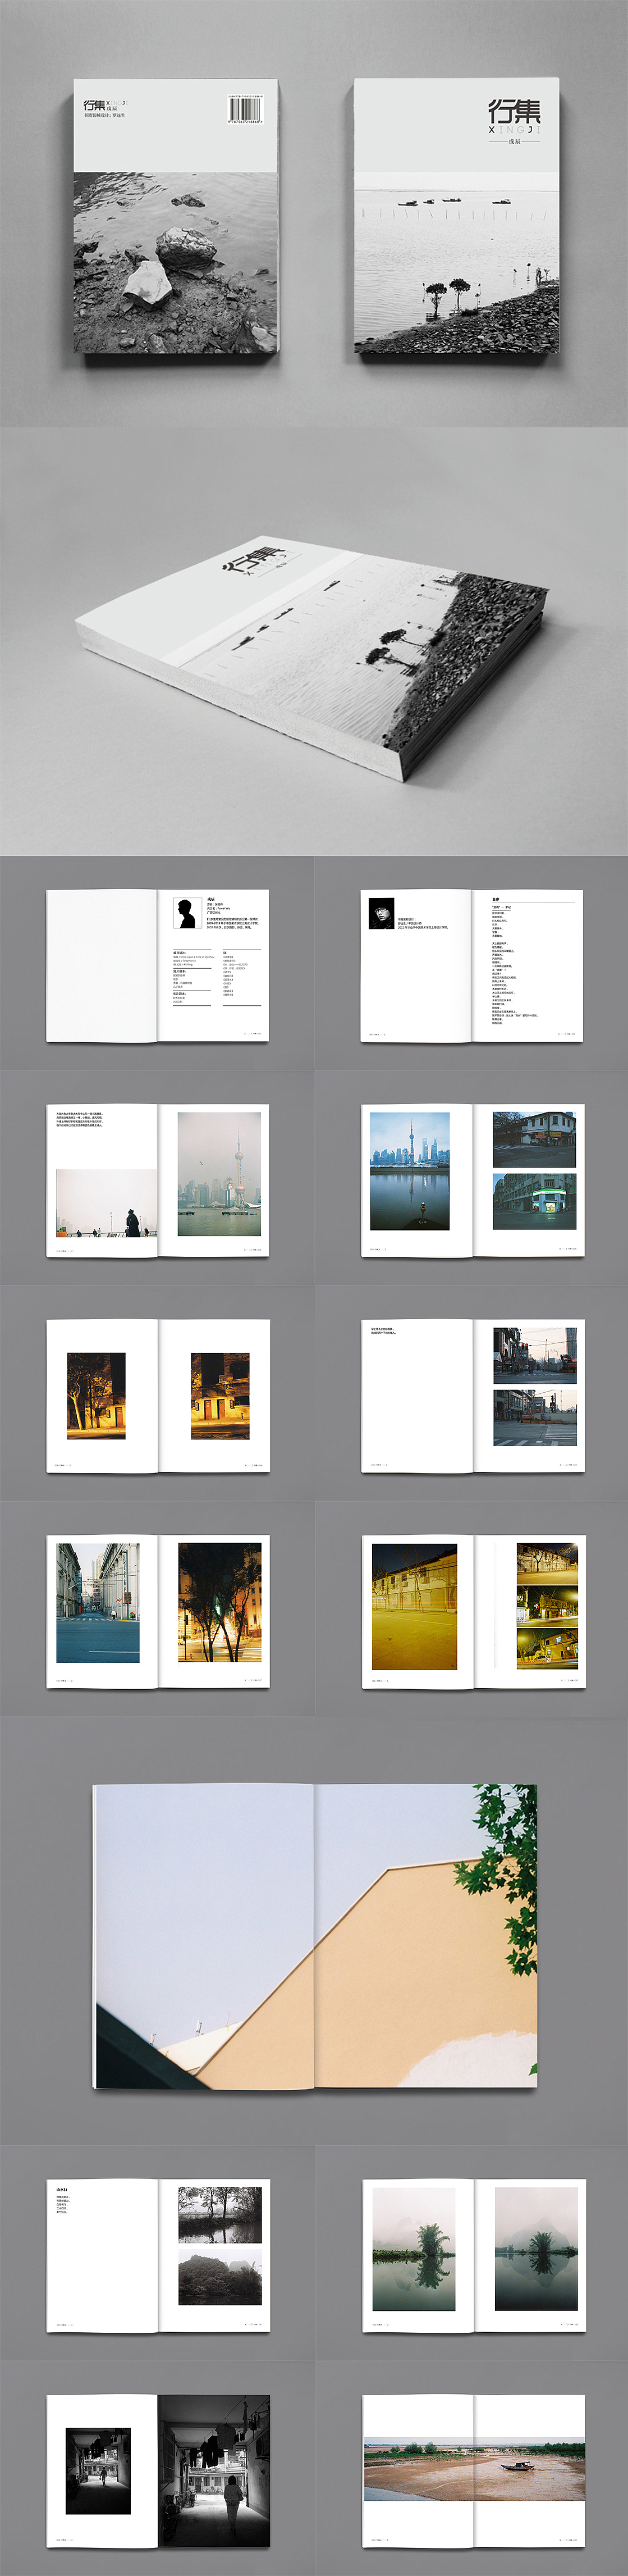Open the daytime street between buildings photo
This screenshot has width=628, height=2576.
click(98, 1602)
